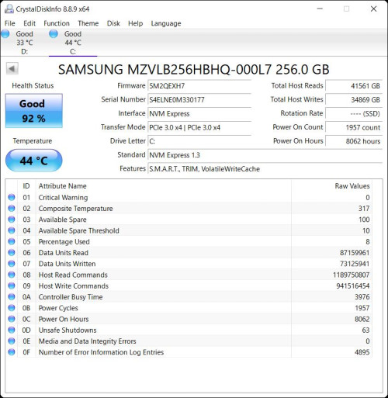The image size is (388, 398).
Task: Open the Language menu
Action: [166, 23]
